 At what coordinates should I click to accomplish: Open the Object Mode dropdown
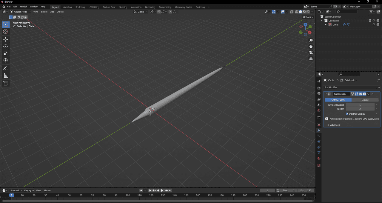point(20,12)
